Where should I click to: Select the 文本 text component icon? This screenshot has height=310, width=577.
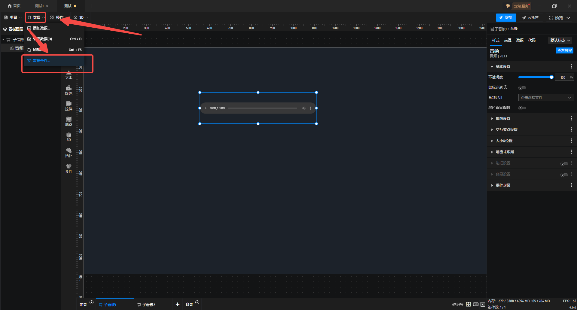(x=69, y=75)
